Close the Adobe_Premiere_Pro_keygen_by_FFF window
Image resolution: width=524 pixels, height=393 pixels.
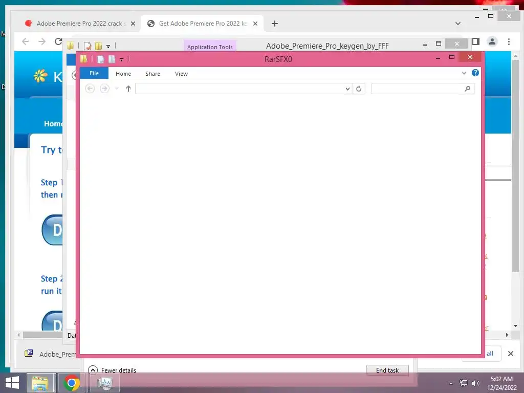[x=457, y=44]
